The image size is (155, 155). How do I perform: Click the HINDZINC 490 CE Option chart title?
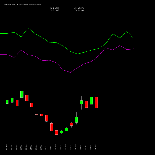click(x=22, y=5)
